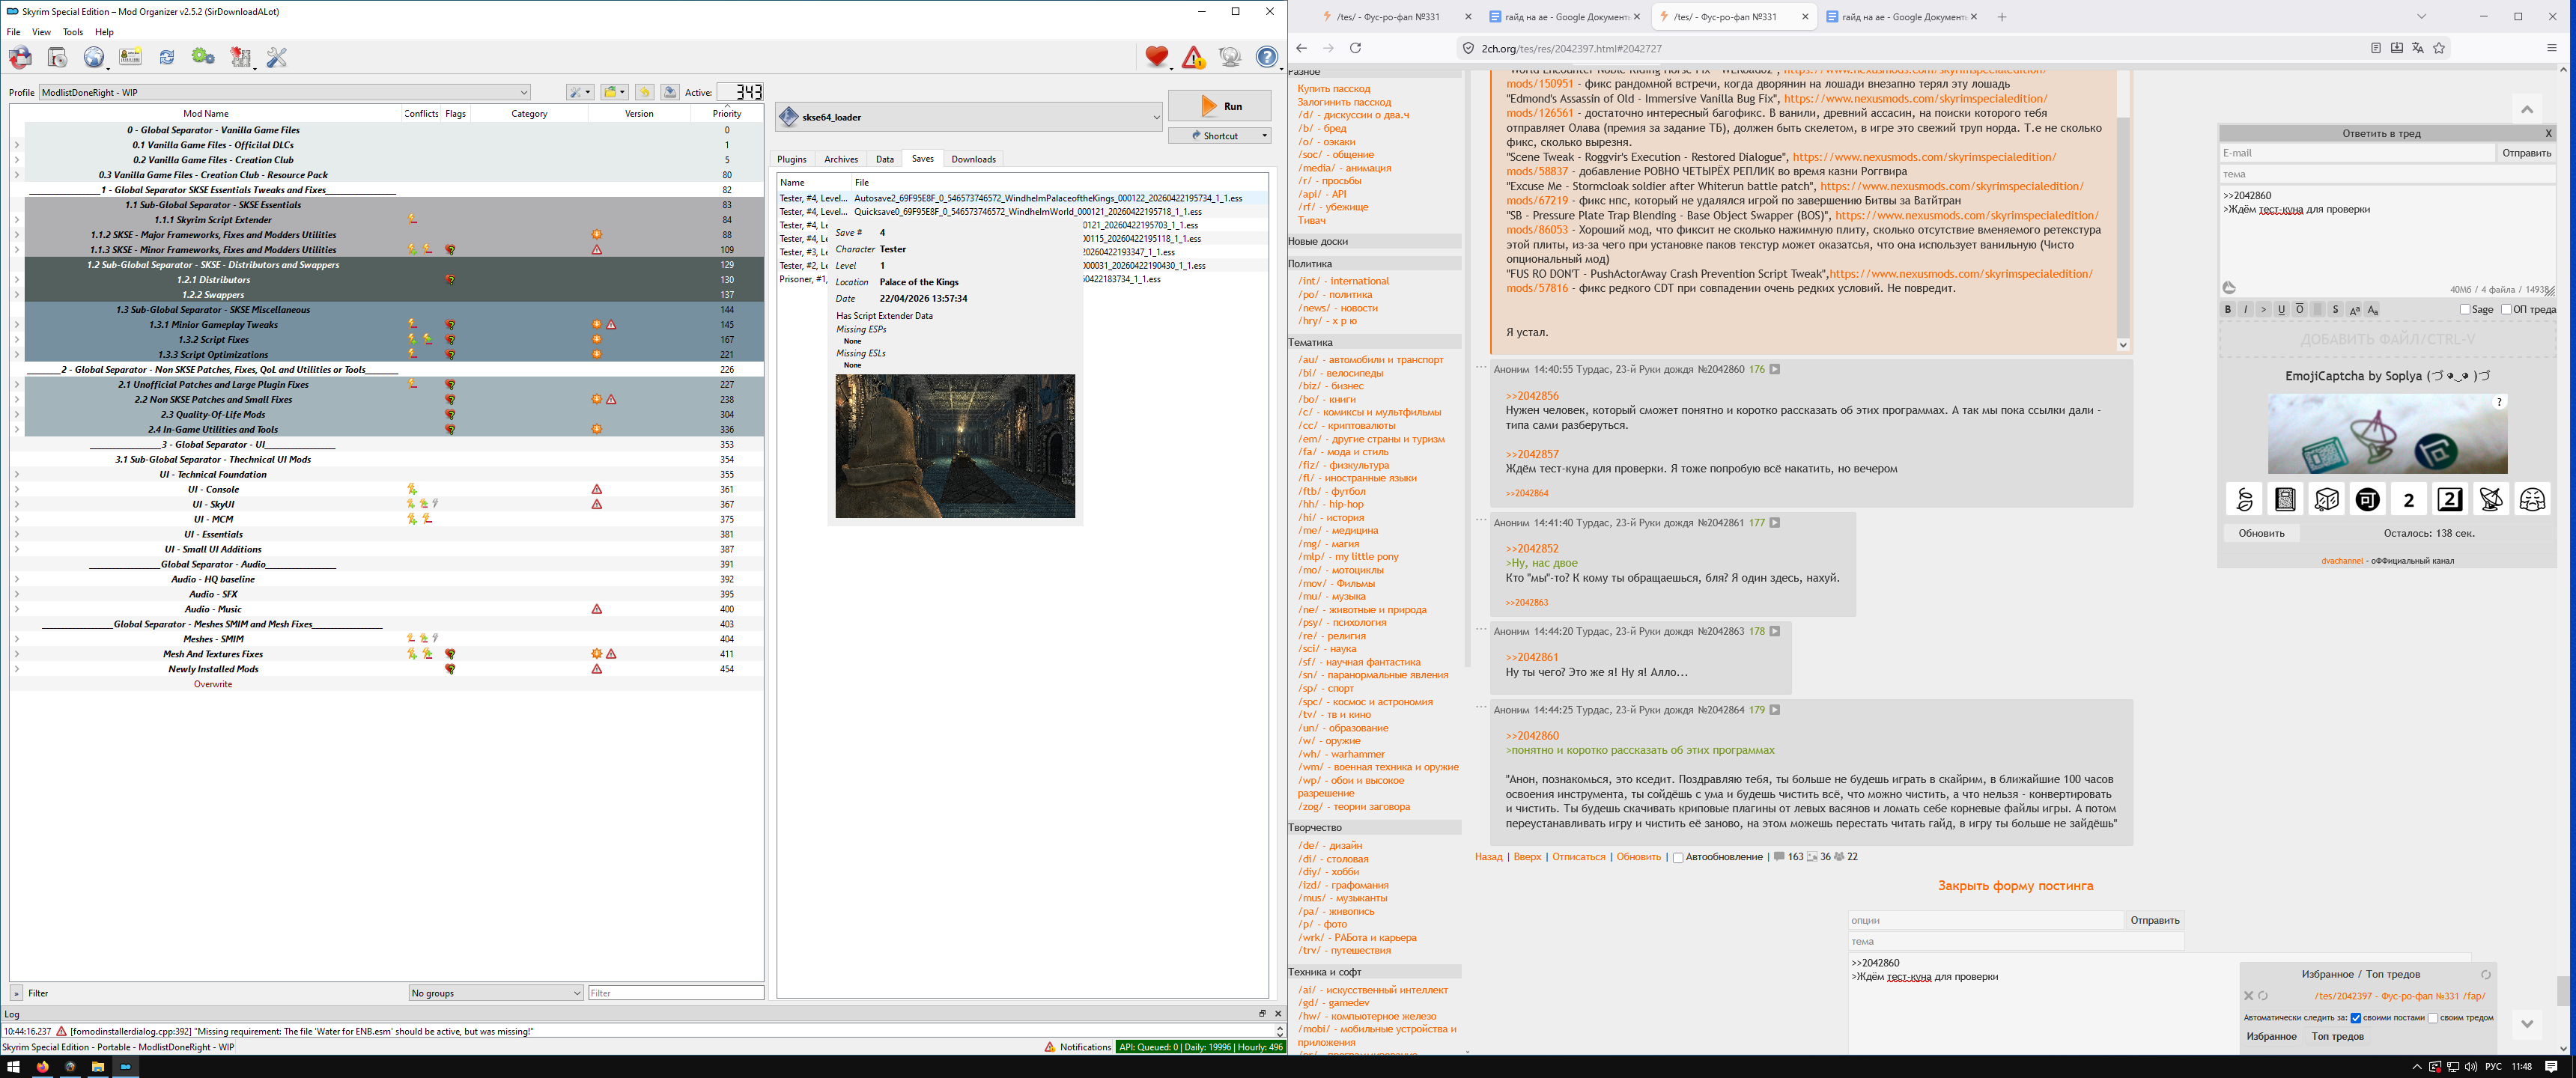Open the Profiles ID-card icon

click(130, 57)
